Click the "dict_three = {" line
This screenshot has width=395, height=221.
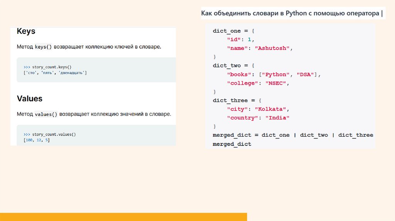pos(236,100)
